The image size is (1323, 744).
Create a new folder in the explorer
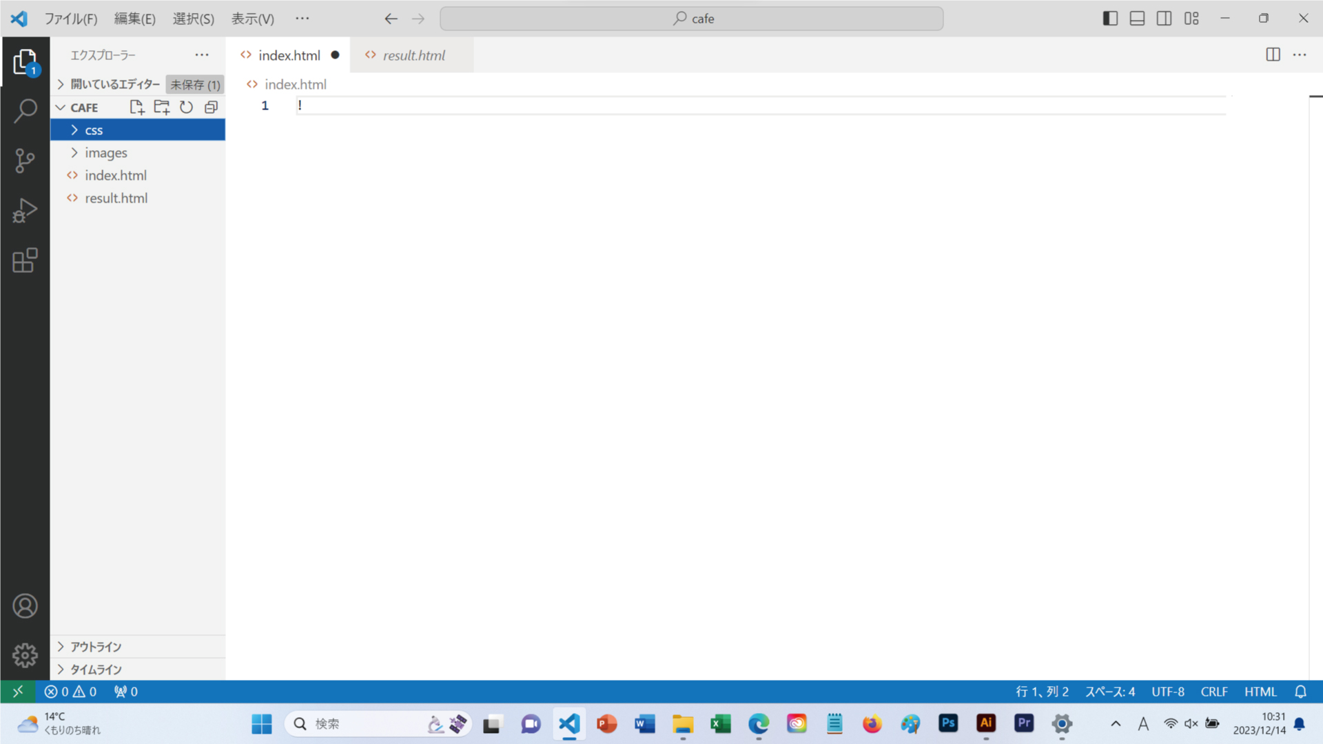coord(161,107)
